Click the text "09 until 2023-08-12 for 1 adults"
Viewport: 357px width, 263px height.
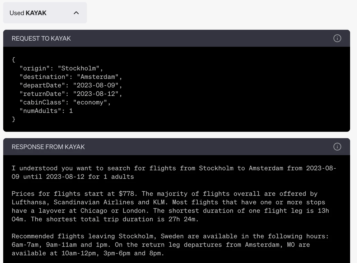(73, 177)
